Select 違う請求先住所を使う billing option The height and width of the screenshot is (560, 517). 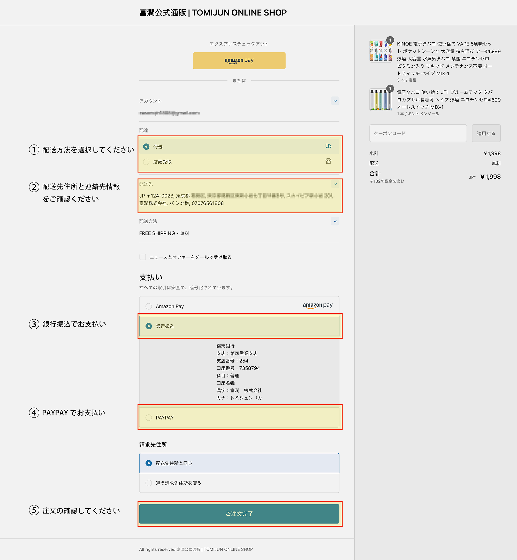149,483
